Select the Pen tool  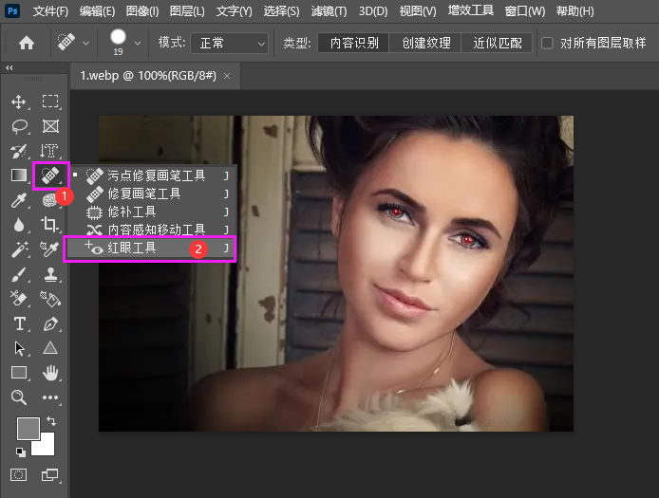pyautogui.click(x=50, y=323)
